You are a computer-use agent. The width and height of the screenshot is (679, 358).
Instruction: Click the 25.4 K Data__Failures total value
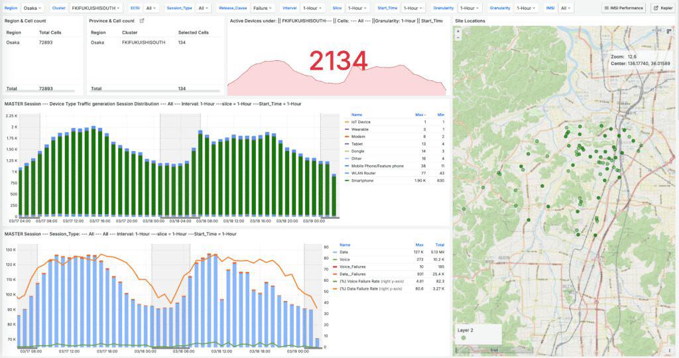click(x=439, y=274)
